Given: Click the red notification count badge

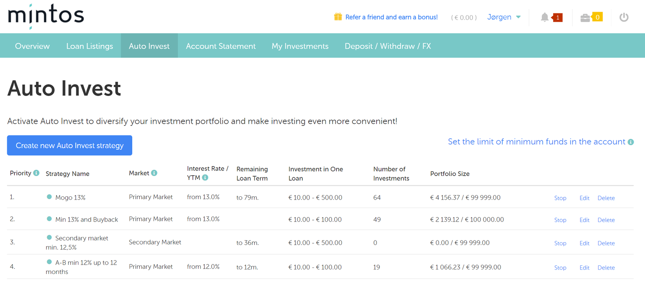Looking at the screenshot, I should click(557, 17).
